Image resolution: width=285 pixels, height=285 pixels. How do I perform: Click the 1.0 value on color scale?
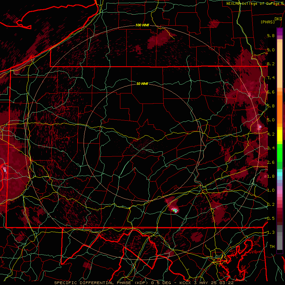[271, 190]
